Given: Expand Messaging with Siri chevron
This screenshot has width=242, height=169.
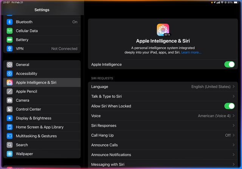Looking at the screenshot, I should (234, 164).
